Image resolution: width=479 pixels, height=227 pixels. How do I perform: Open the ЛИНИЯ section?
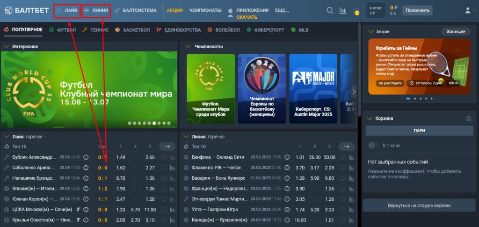pos(96,10)
